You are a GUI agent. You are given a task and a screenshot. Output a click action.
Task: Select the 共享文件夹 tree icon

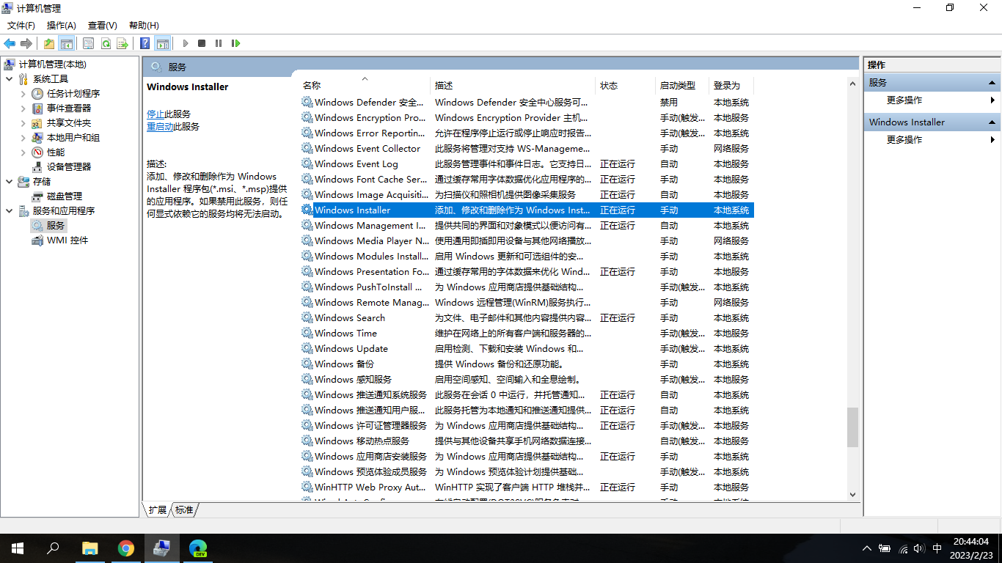[x=37, y=123]
